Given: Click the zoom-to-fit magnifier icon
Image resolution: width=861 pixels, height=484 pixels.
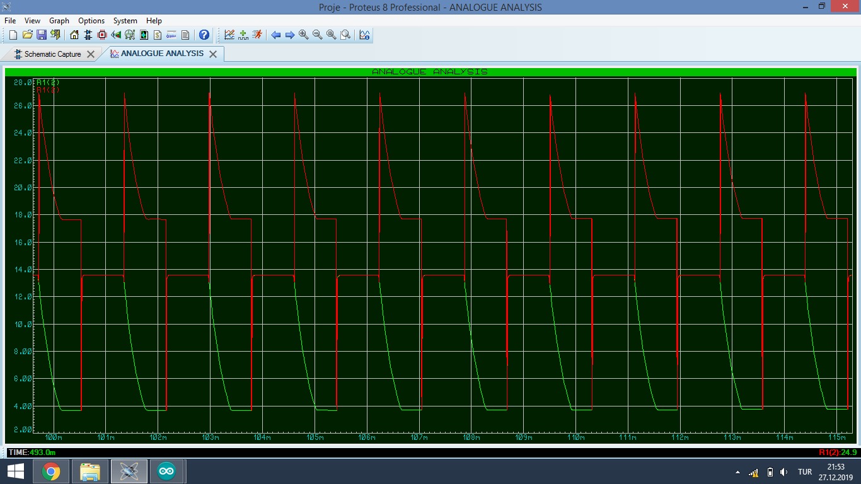Looking at the screenshot, I should pos(332,35).
